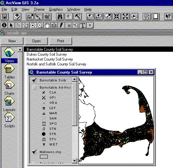Open the Theme menu
Screen dimensions: 173x168
click(39, 9)
